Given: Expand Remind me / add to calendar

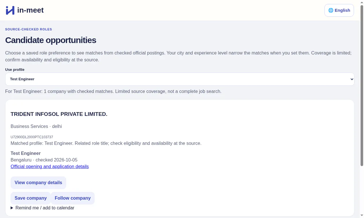Looking at the screenshot, I should pyautogui.click(x=42, y=208).
